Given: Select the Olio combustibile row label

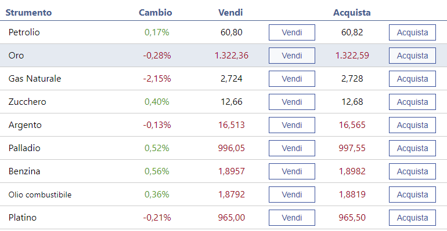Looking at the screenshot, I should [x=40, y=195].
